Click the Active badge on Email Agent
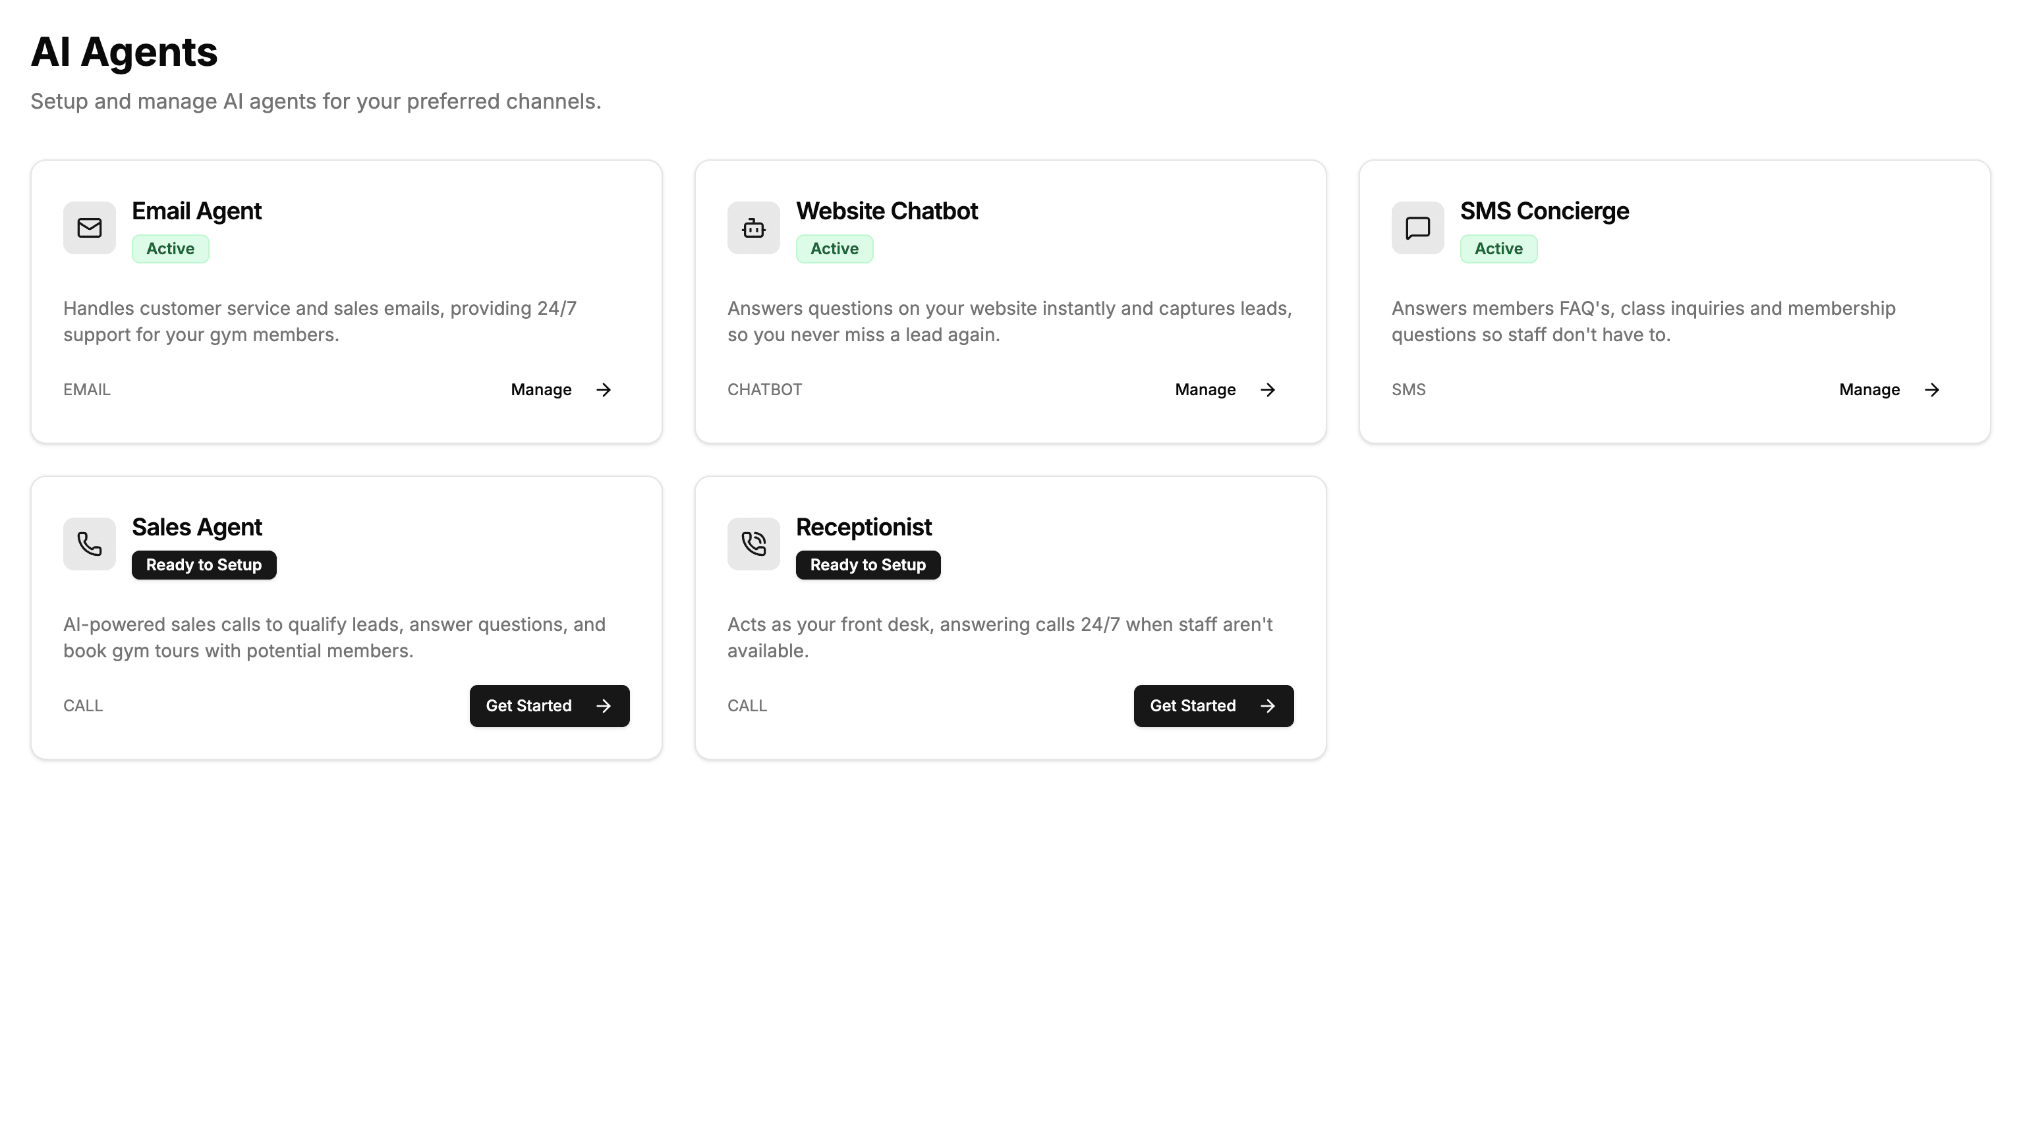The width and height of the screenshot is (2019, 1142). (169, 249)
